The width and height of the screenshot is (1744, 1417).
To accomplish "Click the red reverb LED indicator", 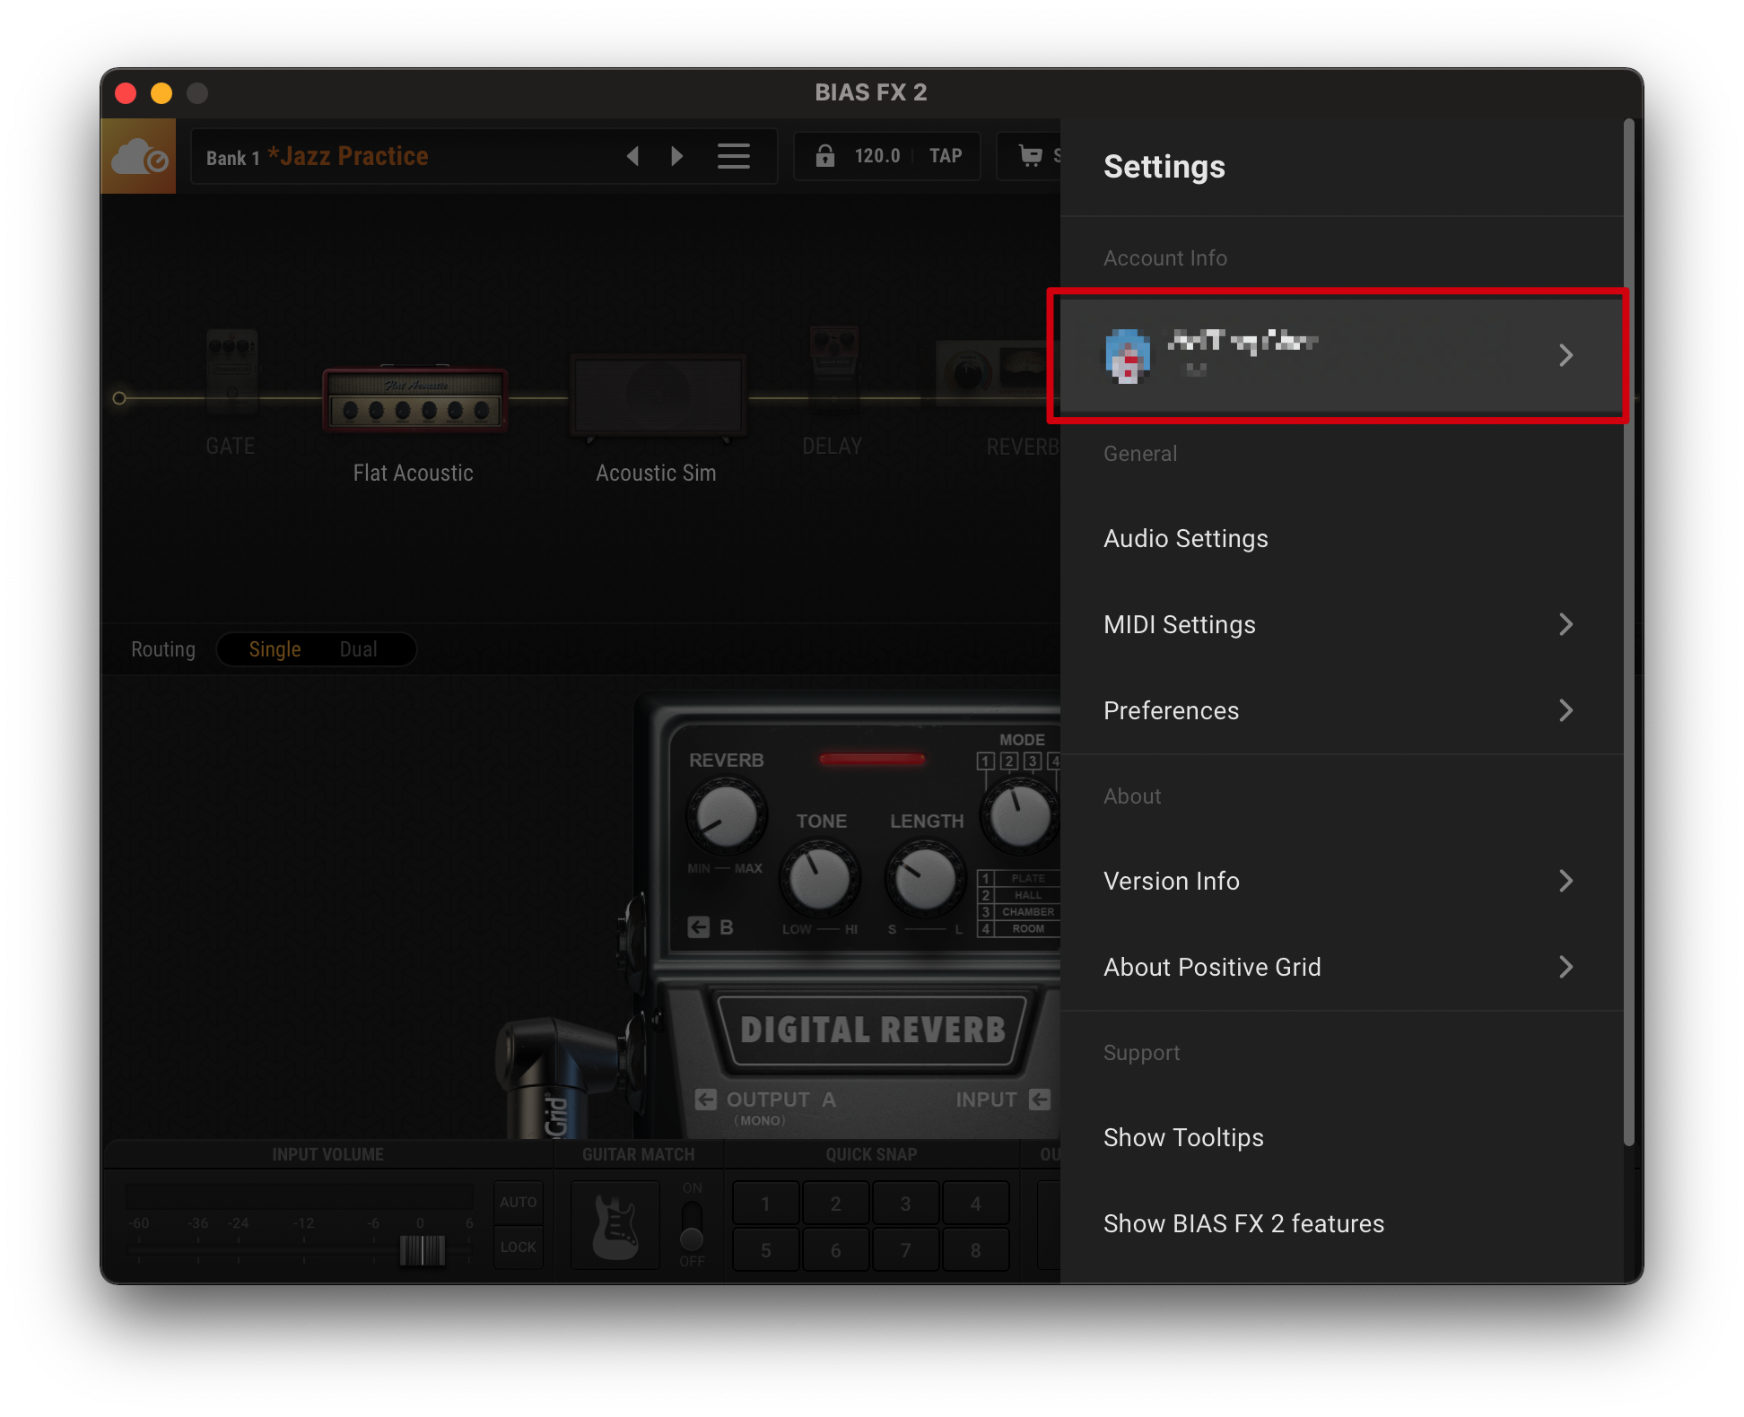I will pos(872,760).
